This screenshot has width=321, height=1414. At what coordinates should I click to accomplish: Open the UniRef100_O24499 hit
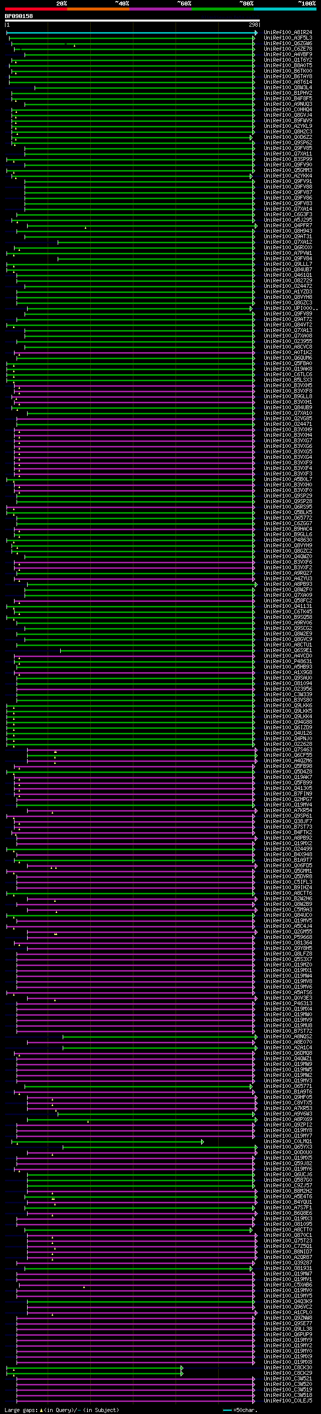(x=287, y=849)
